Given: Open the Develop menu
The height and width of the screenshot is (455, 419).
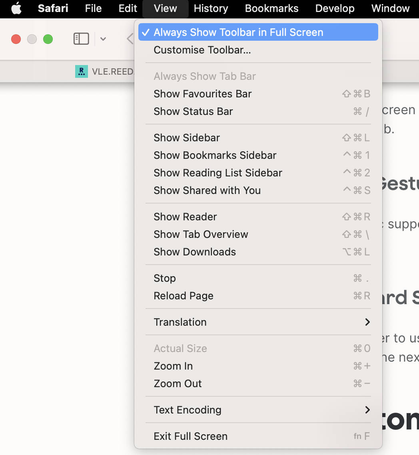Looking at the screenshot, I should pyautogui.click(x=335, y=8).
